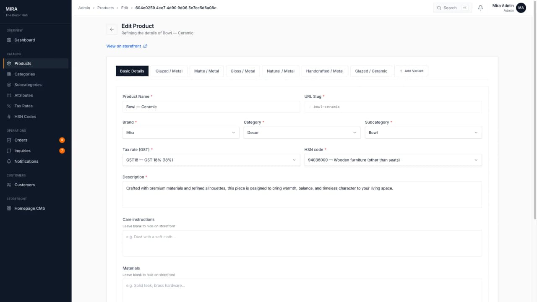This screenshot has width=537, height=302.
Task: Open Dashboard from the sidebar
Action: pos(36,40)
